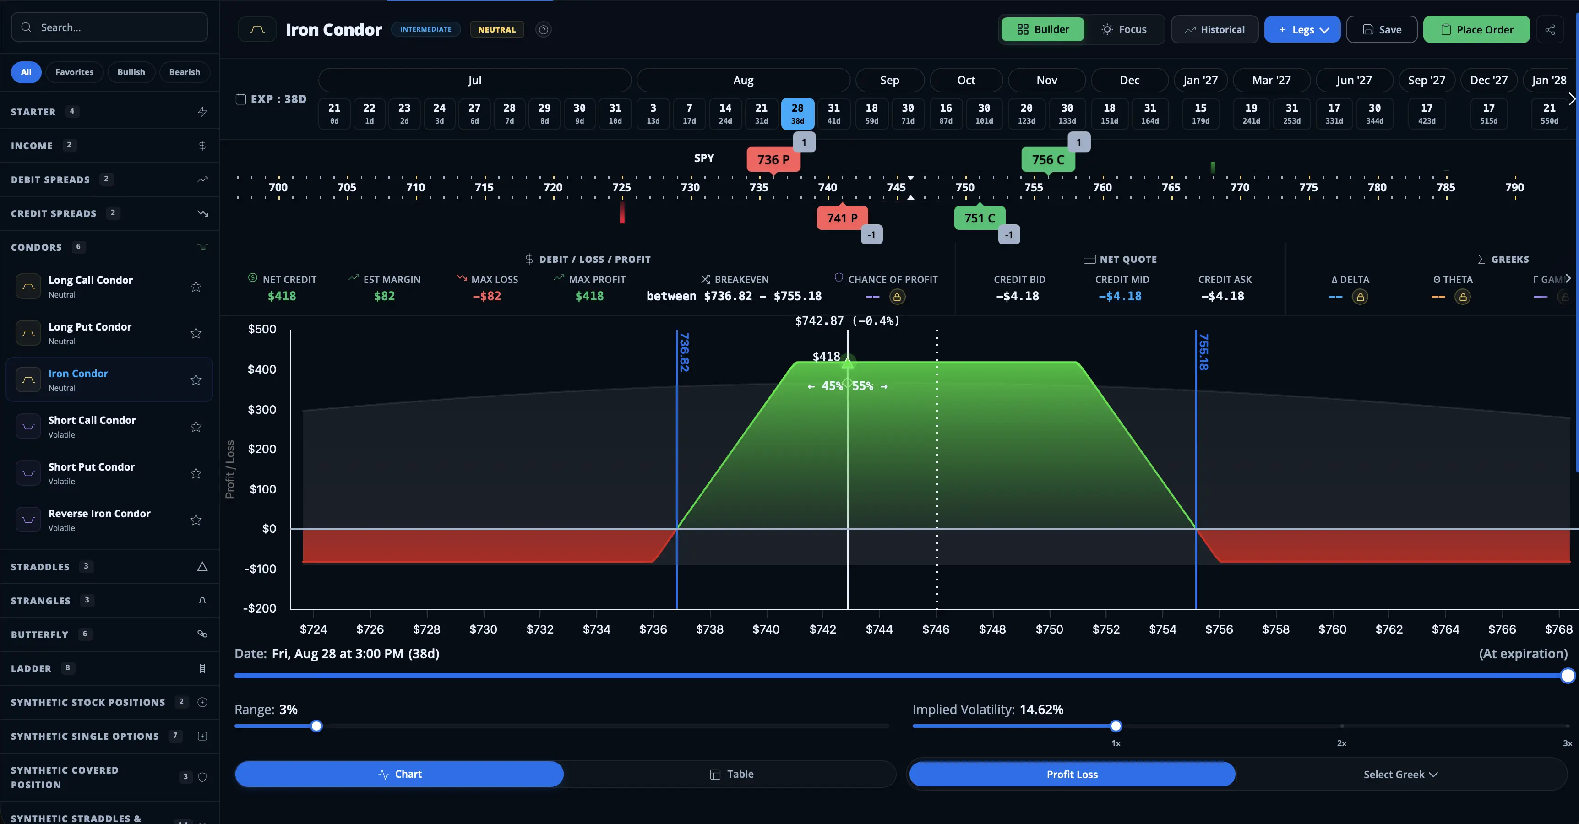
Task: Favorite the Long Put Condor star
Action: [x=196, y=333]
